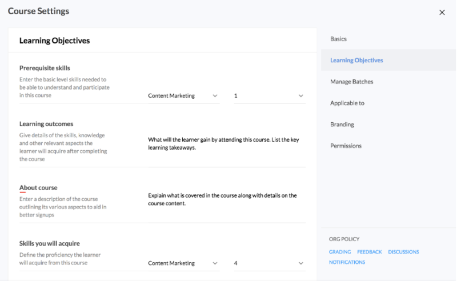Go to Manage Batches

tap(351, 82)
